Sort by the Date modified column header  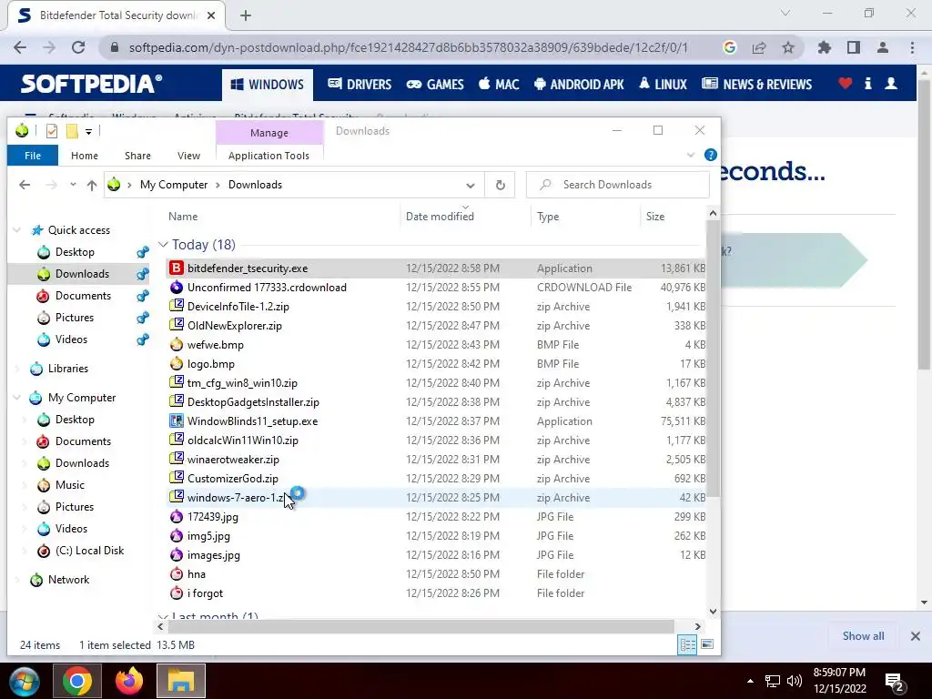point(440,217)
